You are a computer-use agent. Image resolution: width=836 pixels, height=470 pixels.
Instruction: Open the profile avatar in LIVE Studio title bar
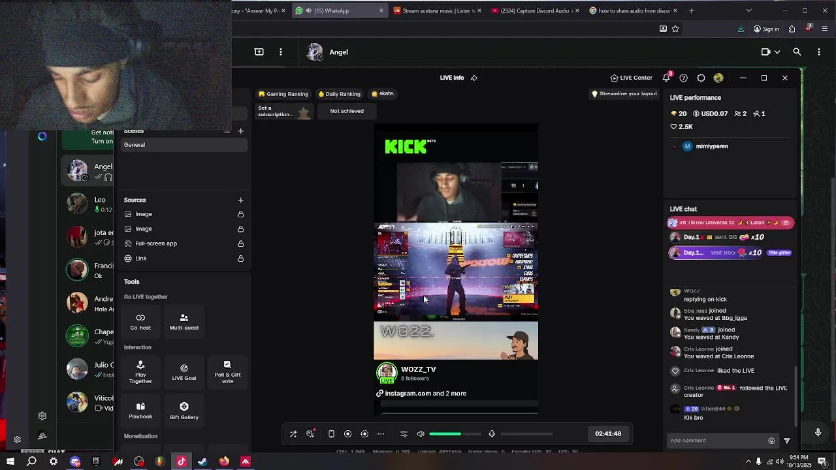point(718,78)
